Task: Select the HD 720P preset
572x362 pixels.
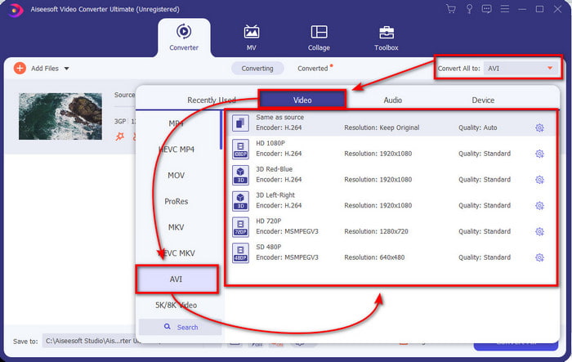Action: [391, 226]
